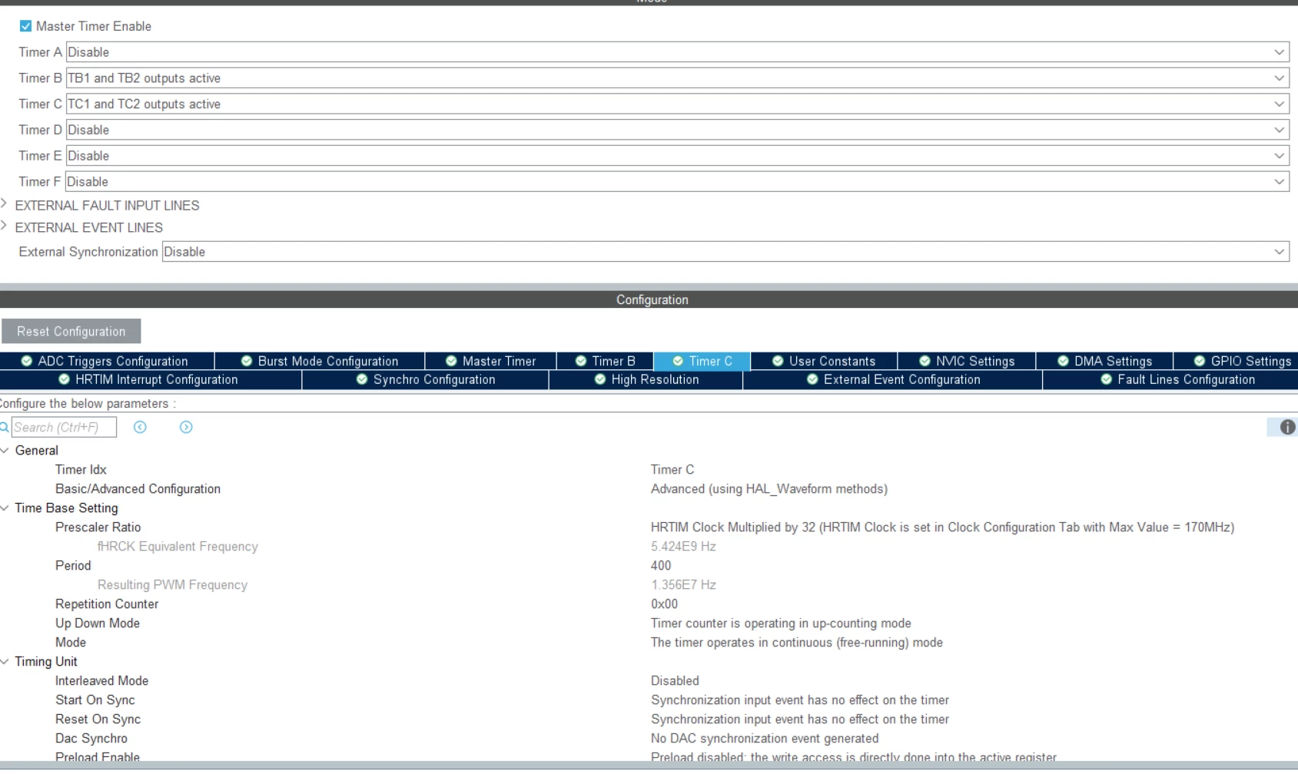Click the Repetition Counter value 0x00
The width and height of the screenshot is (1298, 774).
pyautogui.click(x=665, y=604)
